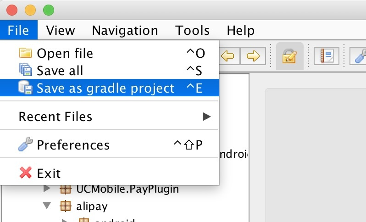
Task: Select the UCMobile.PayPlugin tree item
Action: (x=128, y=189)
